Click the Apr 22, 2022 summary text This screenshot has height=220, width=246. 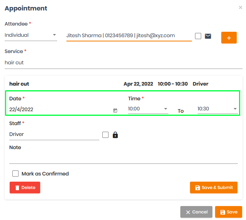[x=138, y=84]
